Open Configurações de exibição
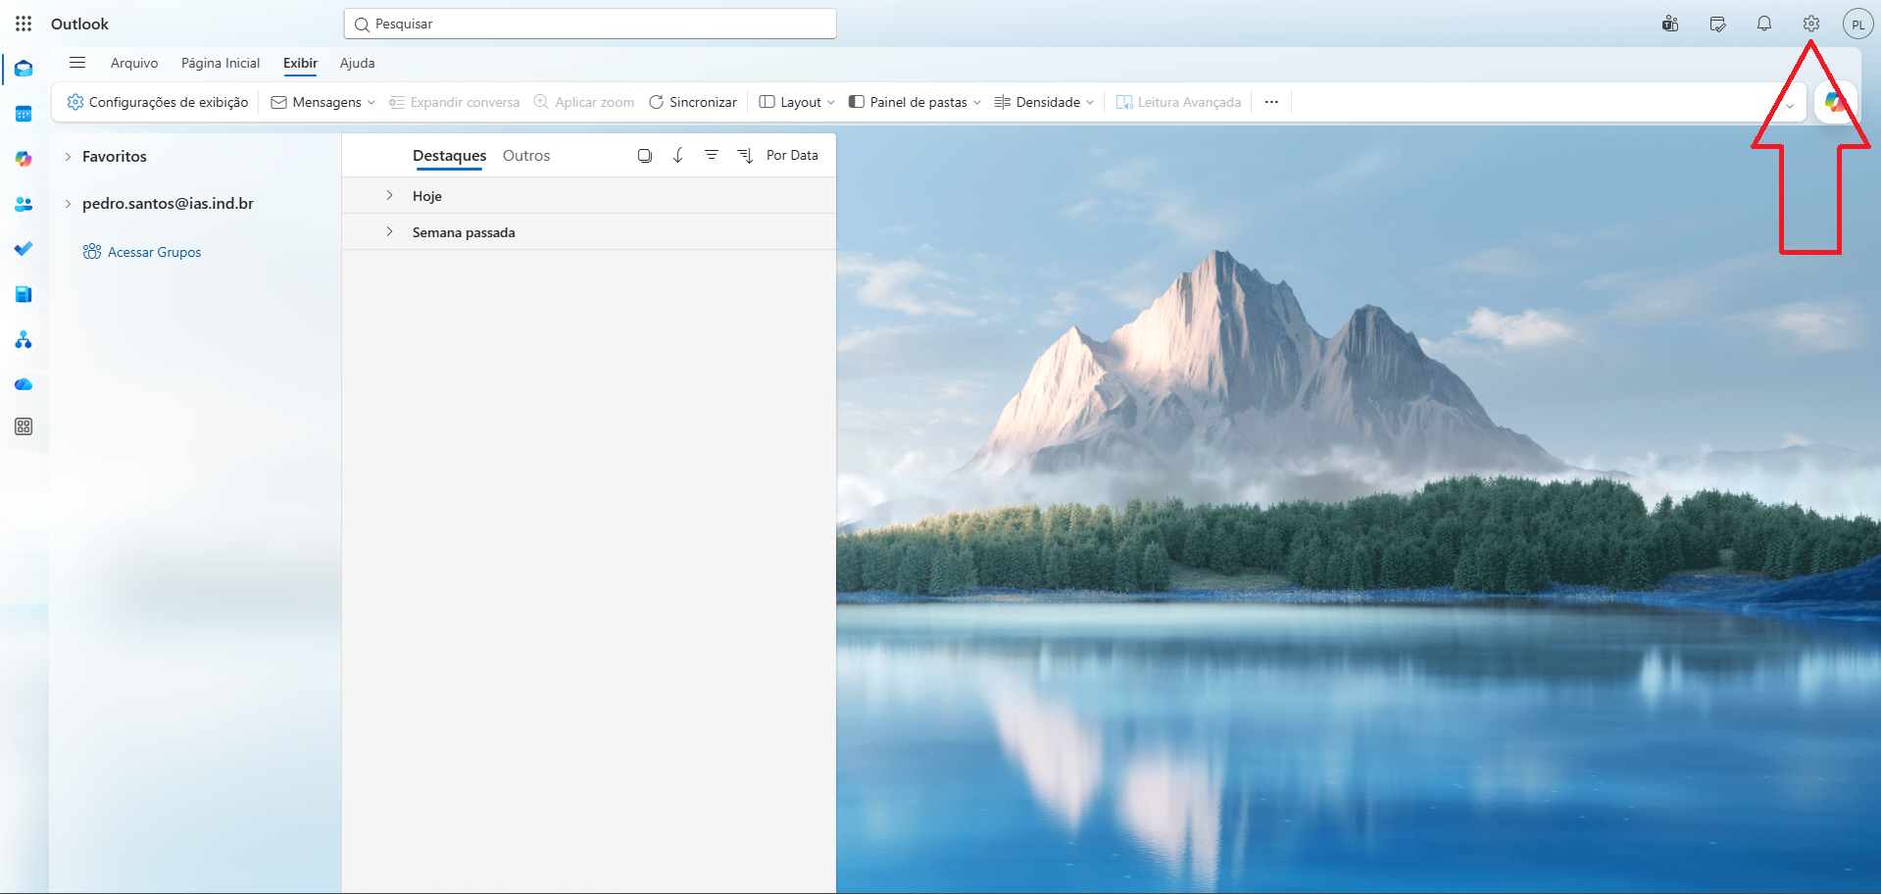 coord(157,102)
